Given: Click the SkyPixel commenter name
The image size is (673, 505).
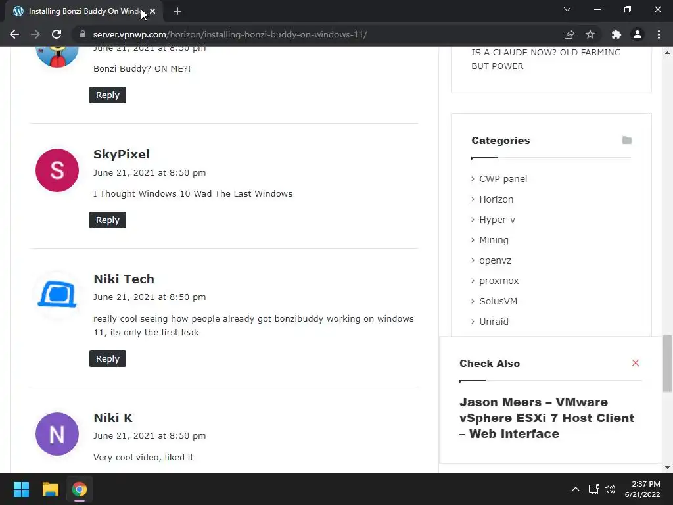Looking at the screenshot, I should click(122, 154).
